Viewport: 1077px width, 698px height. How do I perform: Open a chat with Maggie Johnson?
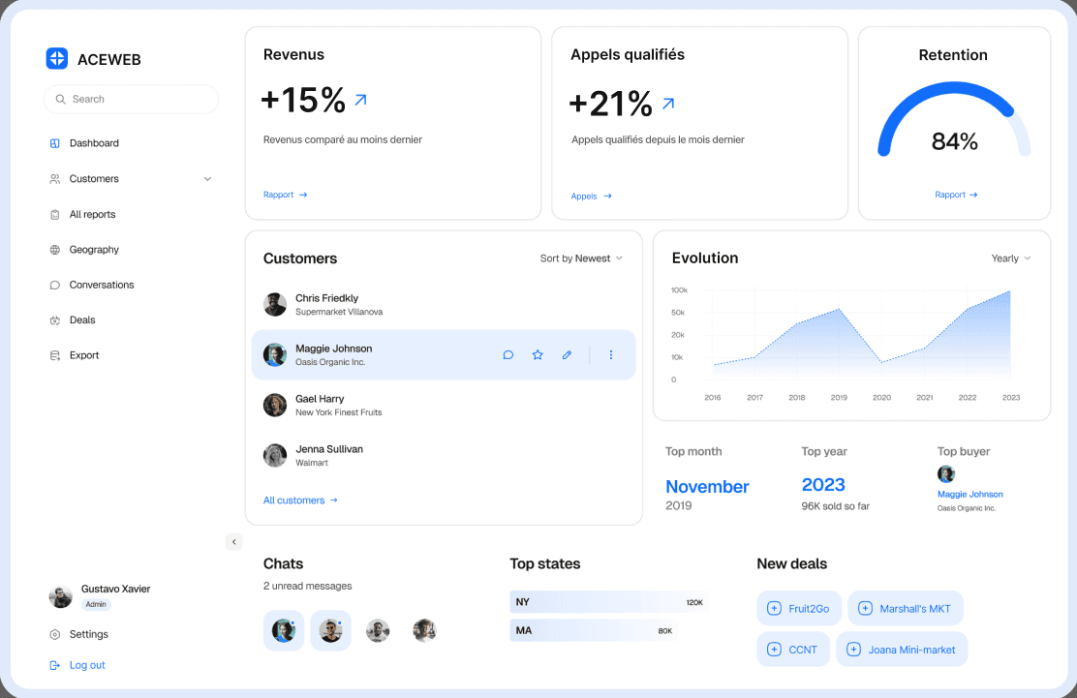pyautogui.click(x=508, y=354)
